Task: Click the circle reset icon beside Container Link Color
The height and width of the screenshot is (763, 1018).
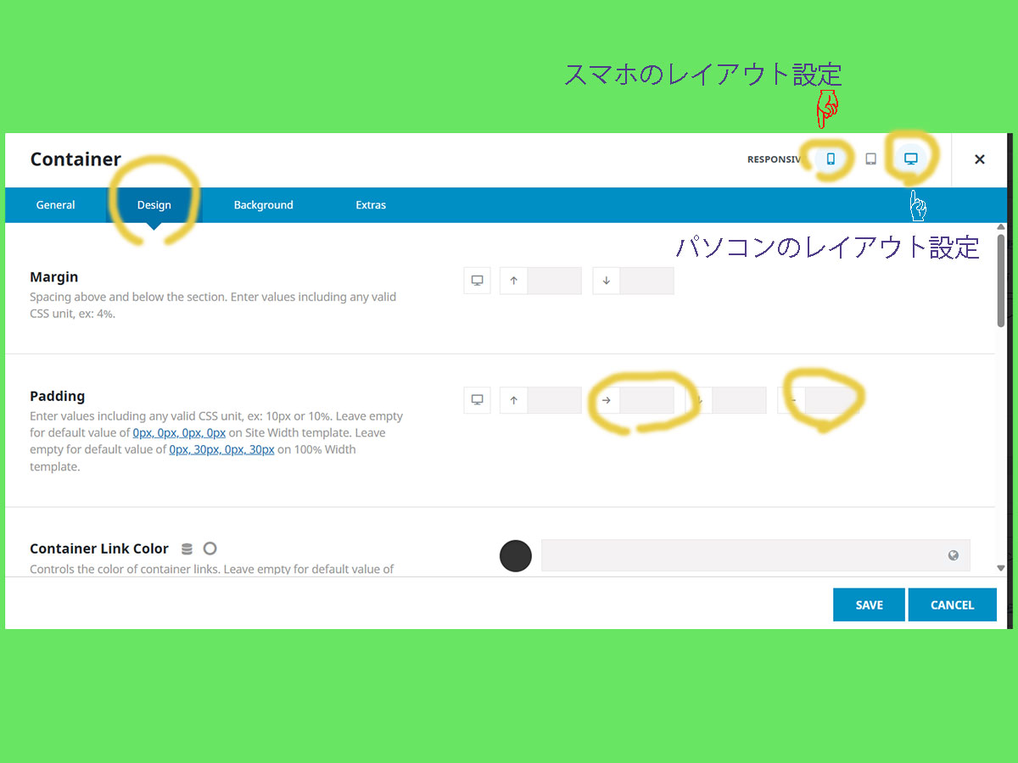Action: click(x=210, y=549)
